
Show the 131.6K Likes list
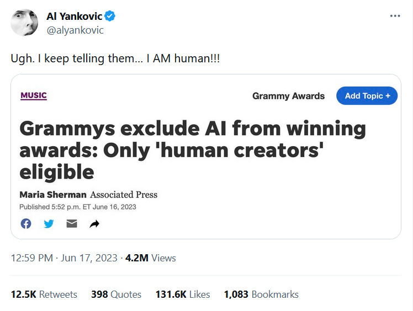(182, 294)
